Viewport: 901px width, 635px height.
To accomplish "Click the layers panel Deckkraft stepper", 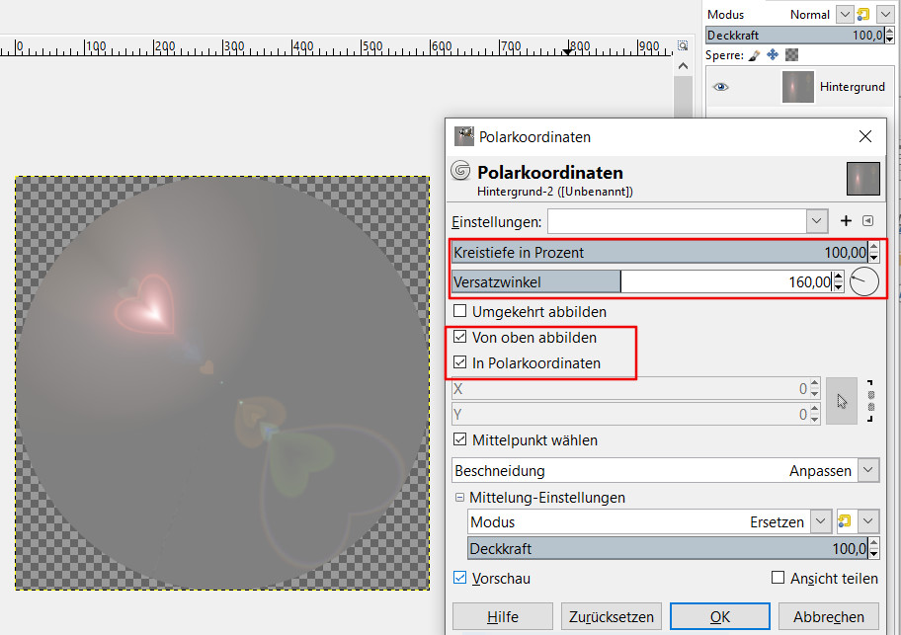I will coord(889,35).
